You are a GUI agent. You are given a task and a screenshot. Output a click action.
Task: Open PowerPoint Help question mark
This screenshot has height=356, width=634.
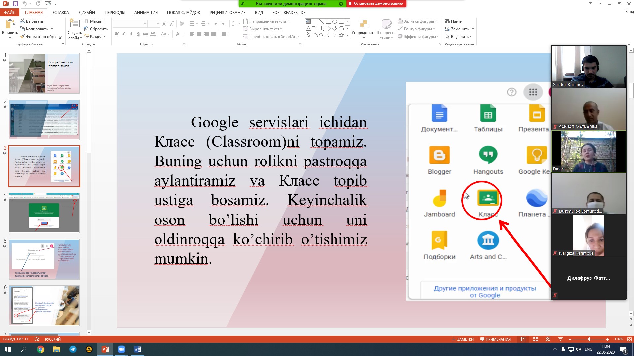pyautogui.click(x=590, y=4)
